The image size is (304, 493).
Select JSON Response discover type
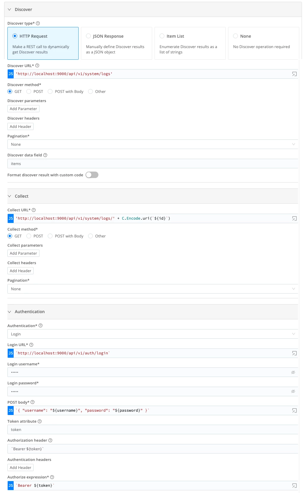[x=117, y=43]
